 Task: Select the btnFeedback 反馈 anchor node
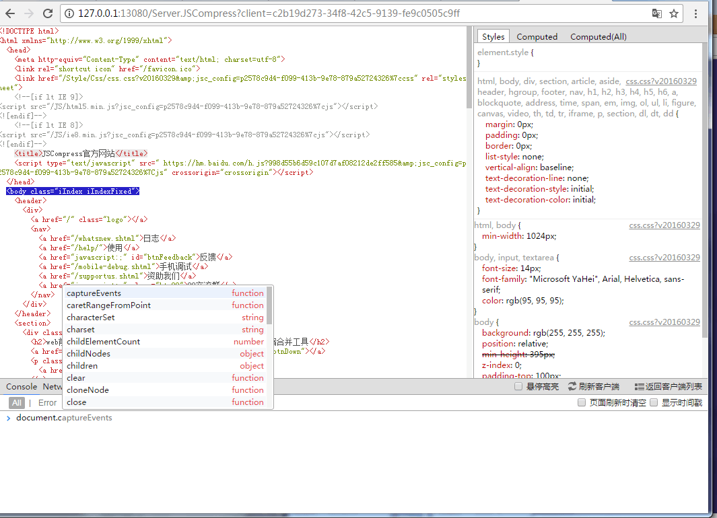[x=135, y=257]
